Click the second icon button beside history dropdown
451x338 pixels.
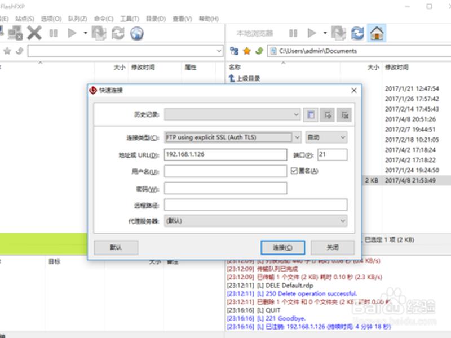coord(328,115)
